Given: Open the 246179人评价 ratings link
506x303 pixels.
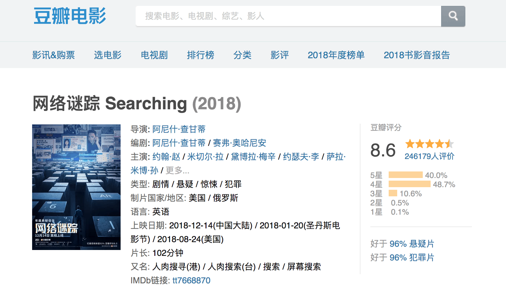Looking at the screenshot, I should click(429, 156).
